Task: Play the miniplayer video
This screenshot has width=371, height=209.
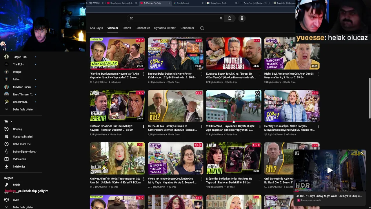Action: click(x=330, y=171)
